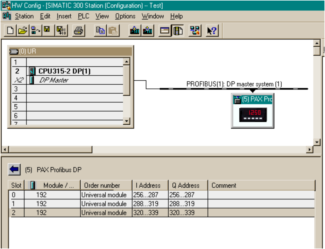This screenshot has height=249, width=325.
Task: Select the PAX Profibus DP slave device
Action: point(252,111)
